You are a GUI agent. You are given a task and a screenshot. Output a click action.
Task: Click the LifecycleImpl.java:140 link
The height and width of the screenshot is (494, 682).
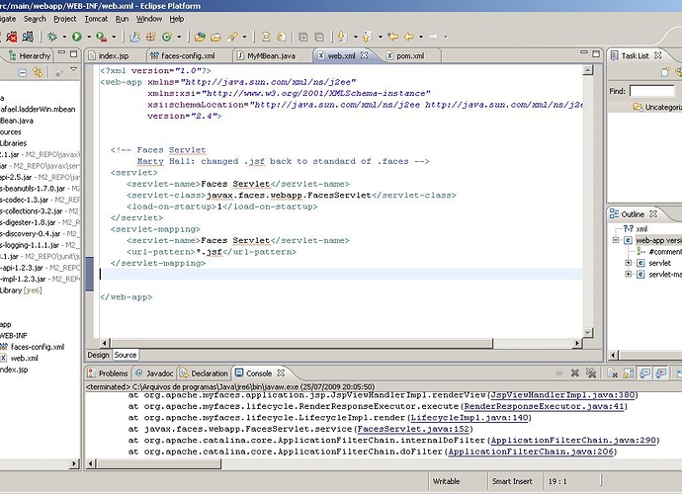pos(469,418)
